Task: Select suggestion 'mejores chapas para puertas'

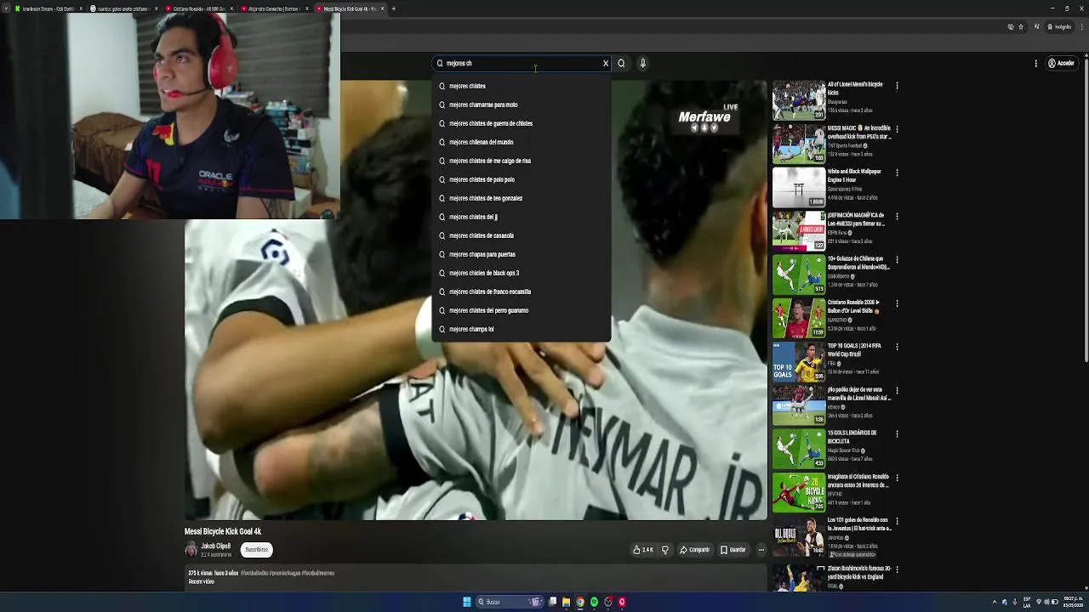Action: click(521, 254)
